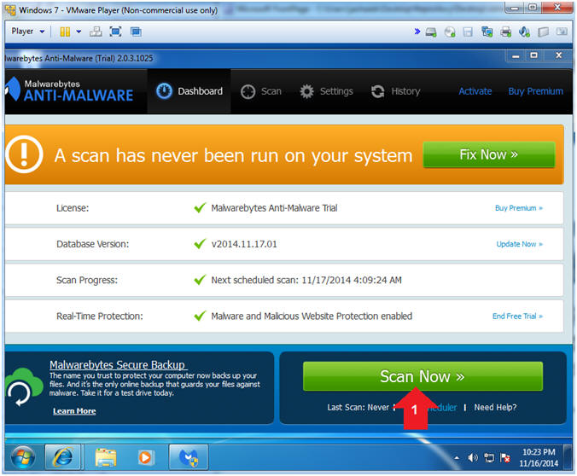Click the Secure Backup cloud icon
This screenshot has width=577, height=476.
24,387
